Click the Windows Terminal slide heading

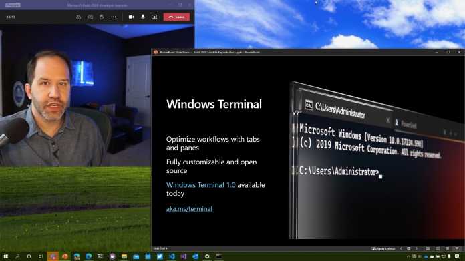(x=214, y=104)
